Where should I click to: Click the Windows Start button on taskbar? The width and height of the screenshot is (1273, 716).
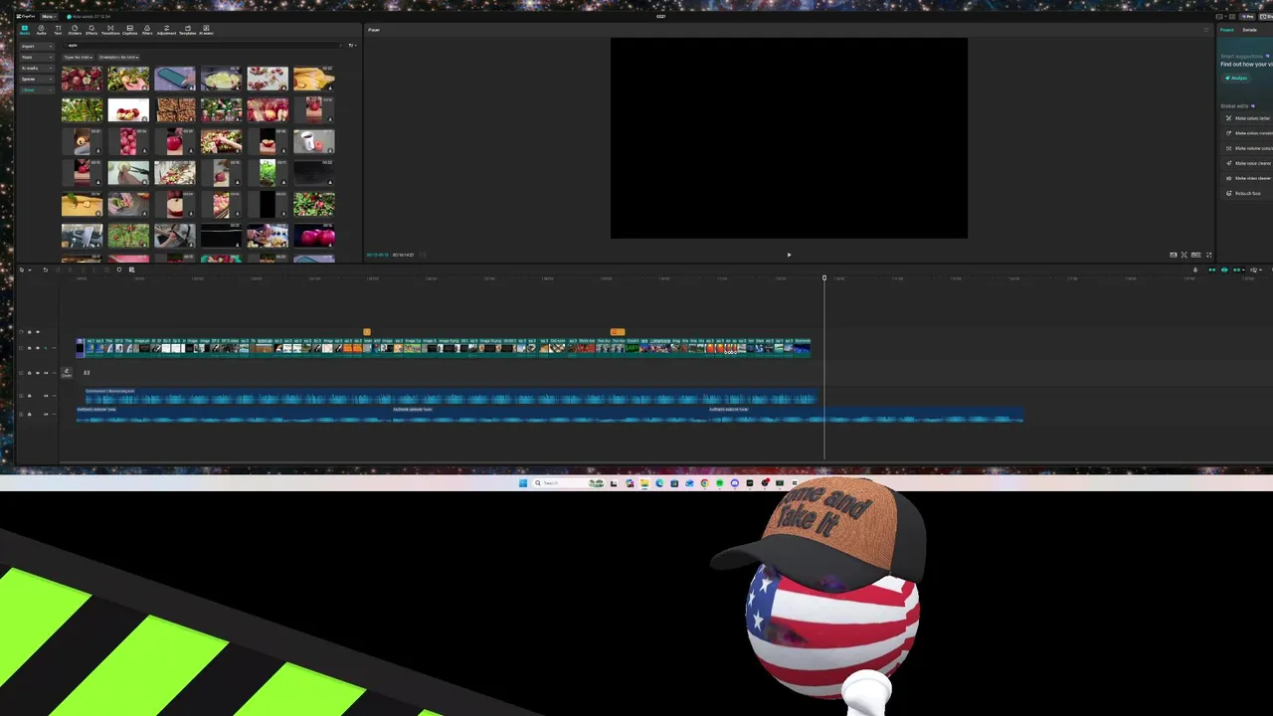pyautogui.click(x=523, y=483)
